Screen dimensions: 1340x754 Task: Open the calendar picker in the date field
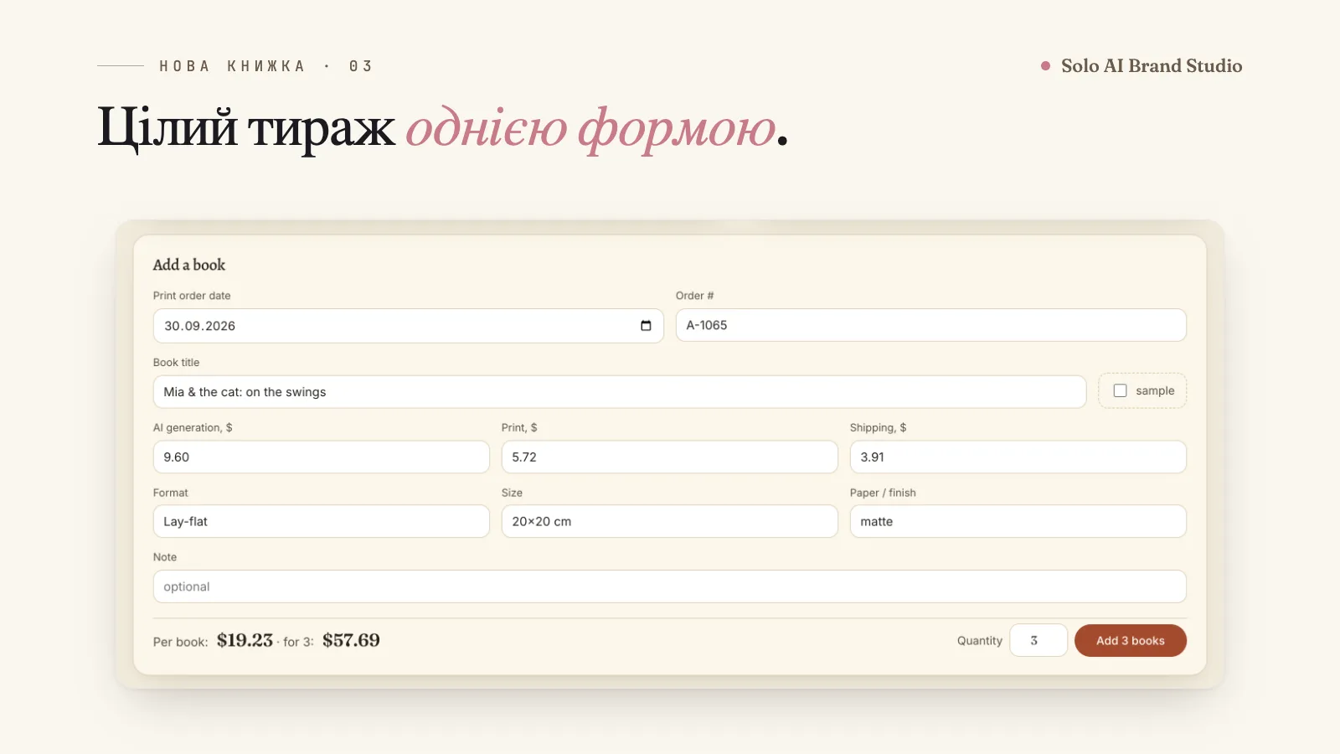646,326
